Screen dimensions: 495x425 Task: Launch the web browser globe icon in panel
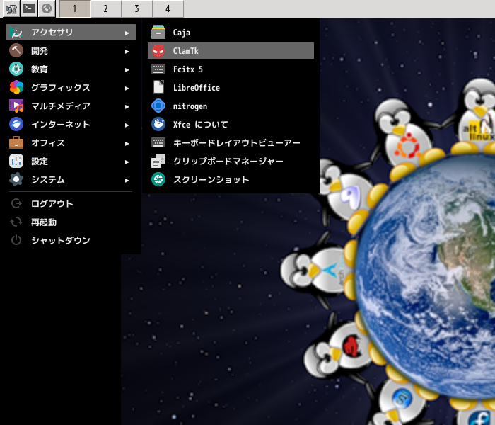pos(47,8)
